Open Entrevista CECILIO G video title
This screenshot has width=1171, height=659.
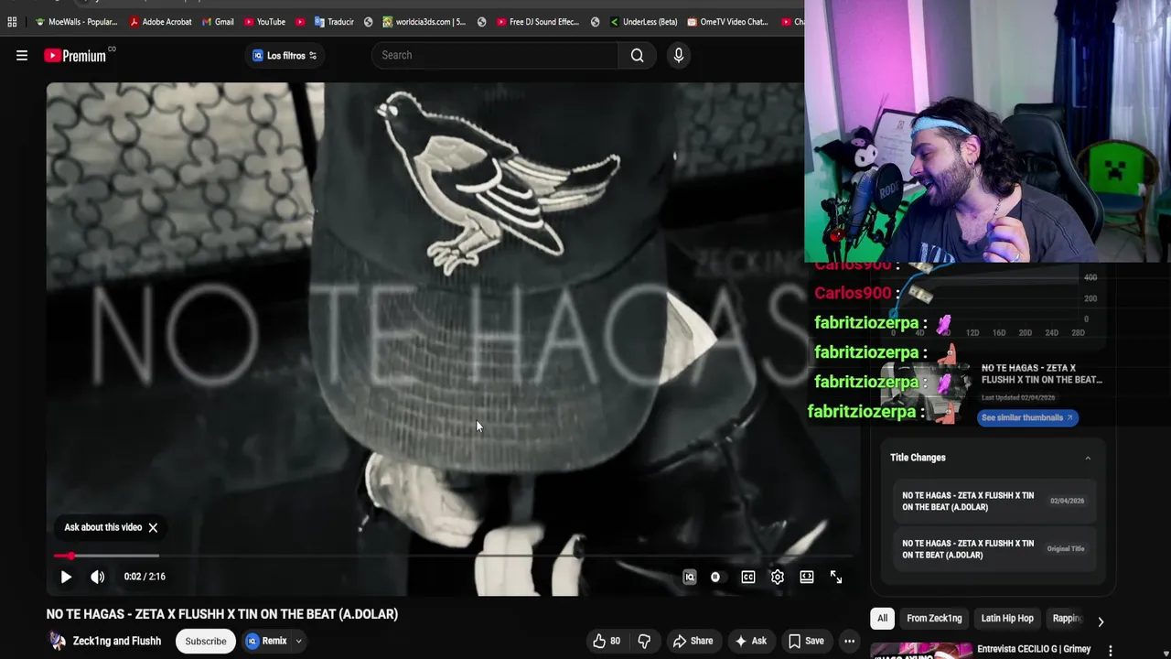point(1033,649)
